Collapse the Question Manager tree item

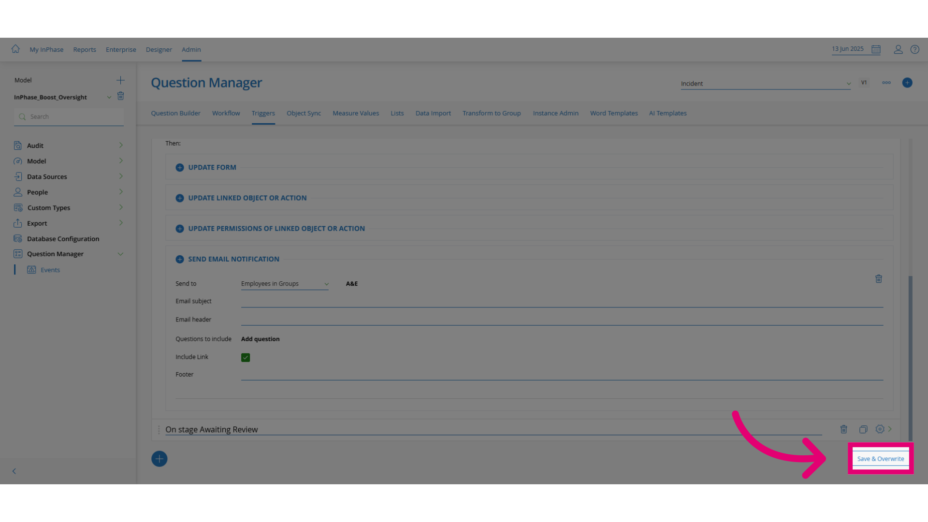point(120,254)
